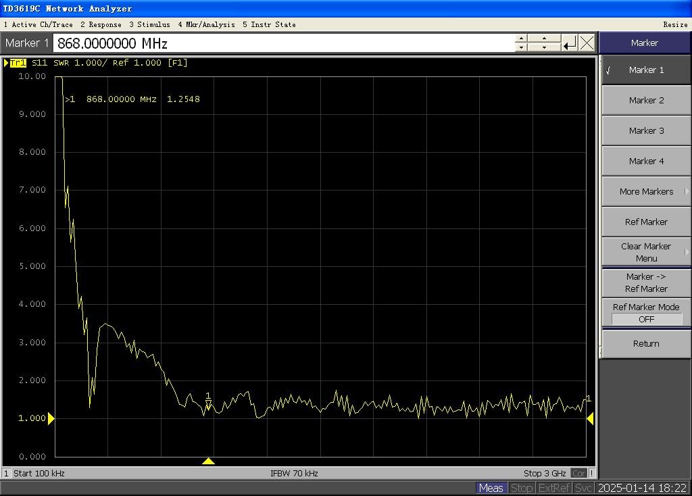Click the ExtRef status indicator
Image resolution: width=692 pixels, height=496 pixels.
554,487
